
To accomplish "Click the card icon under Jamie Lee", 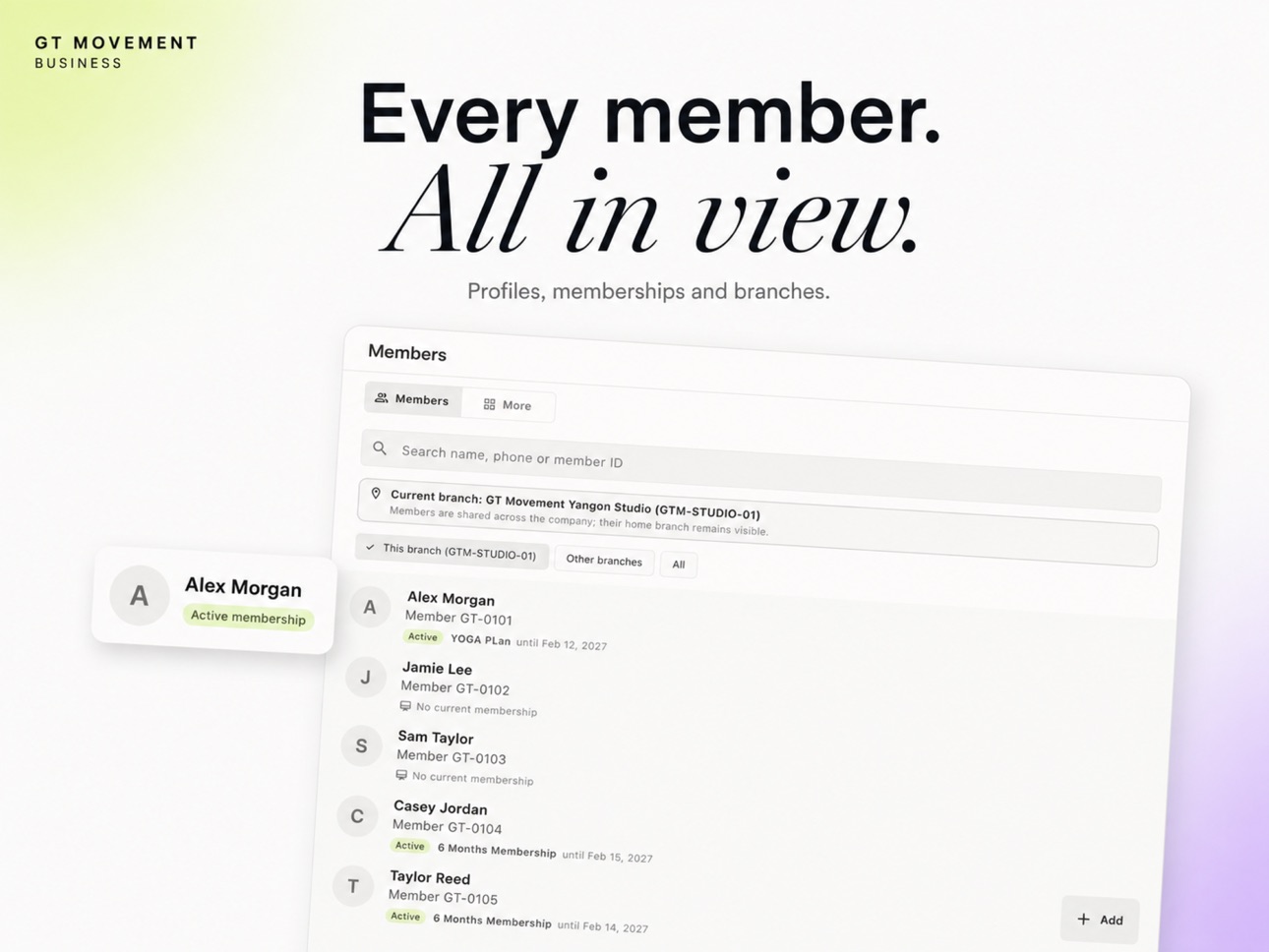I will tap(405, 706).
